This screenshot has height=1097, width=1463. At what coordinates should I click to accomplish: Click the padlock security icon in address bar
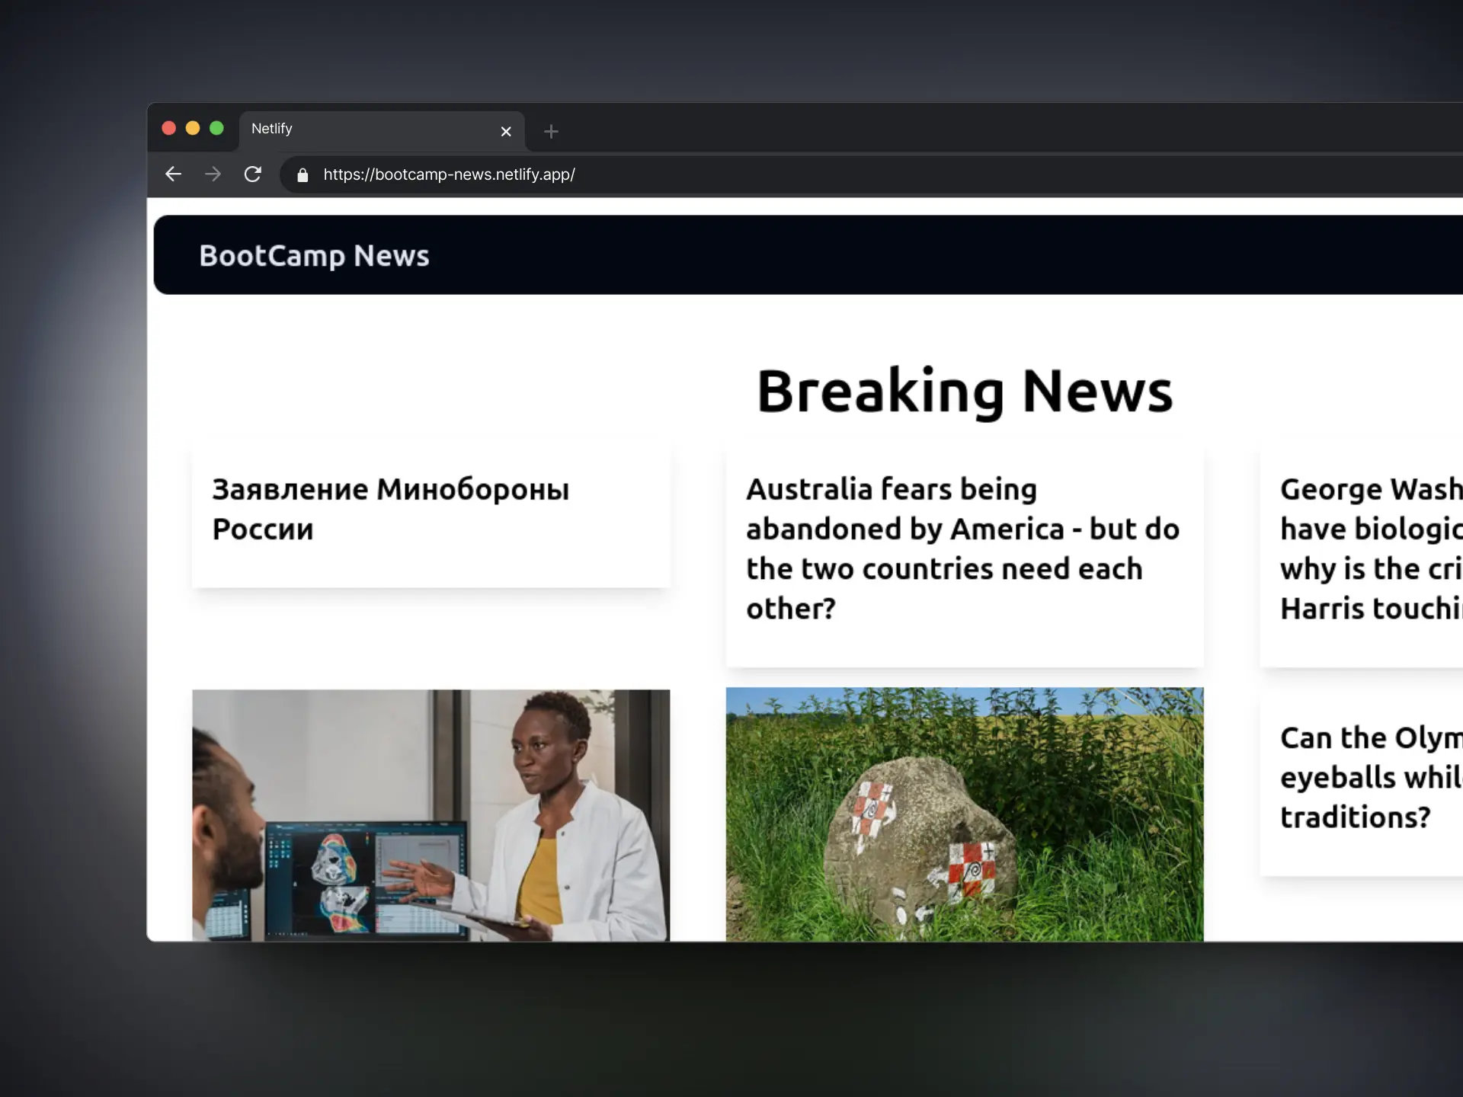click(302, 174)
